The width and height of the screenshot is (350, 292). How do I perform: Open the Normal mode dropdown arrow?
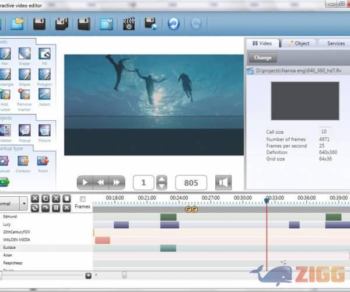[x=24, y=204]
